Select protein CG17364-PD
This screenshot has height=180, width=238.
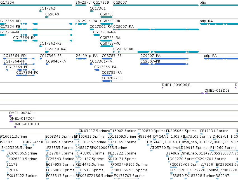tap(19, 59)
